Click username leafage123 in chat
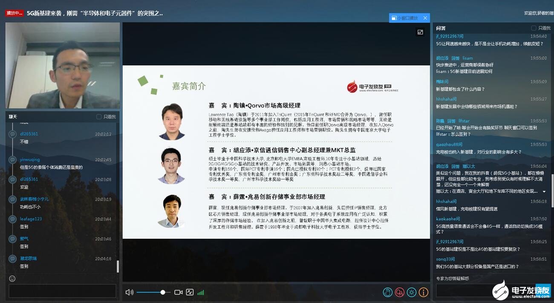 click(x=31, y=219)
